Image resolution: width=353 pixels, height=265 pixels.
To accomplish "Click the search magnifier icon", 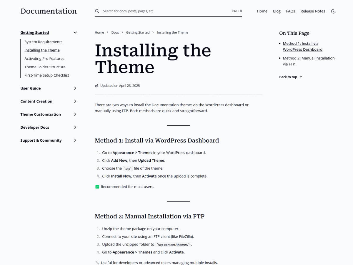I will coord(97,11).
